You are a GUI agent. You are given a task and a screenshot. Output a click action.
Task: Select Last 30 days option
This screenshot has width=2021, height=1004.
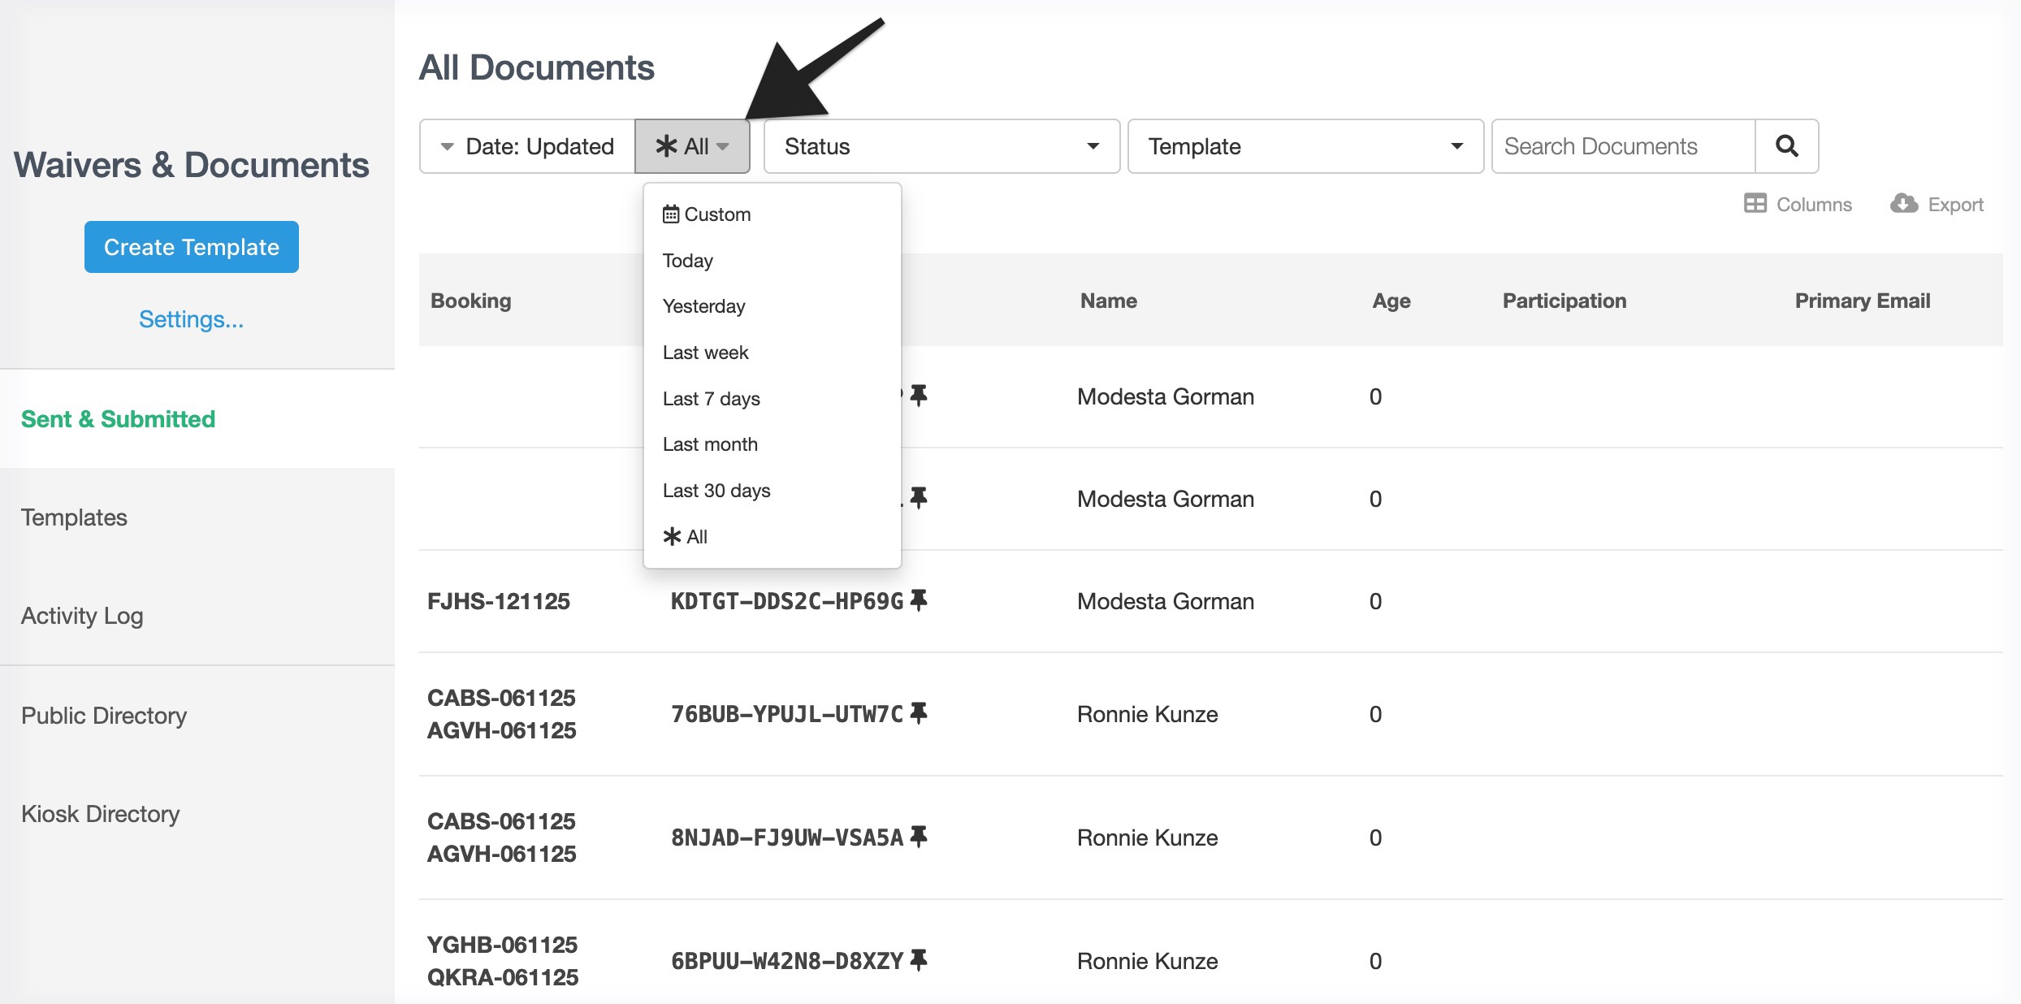[x=772, y=491]
